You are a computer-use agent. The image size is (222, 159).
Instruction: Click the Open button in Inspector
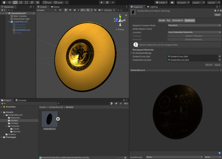pyautogui.click(x=217, y=15)
